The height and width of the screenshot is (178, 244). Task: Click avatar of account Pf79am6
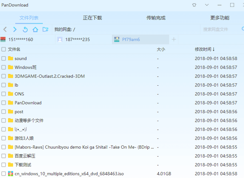(117, 39)
